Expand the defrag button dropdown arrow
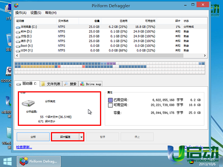The height and width of the screenshot is (167, 223). tap(81, 137)
